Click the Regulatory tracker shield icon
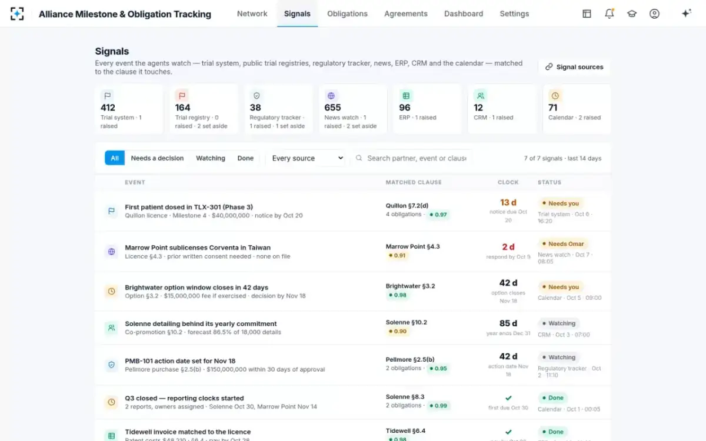706x441 pixels. pos(256,95)
